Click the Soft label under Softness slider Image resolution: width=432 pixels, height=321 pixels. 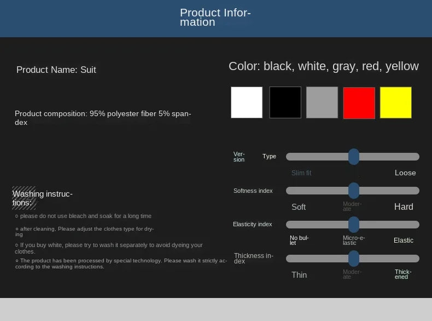(299, 207)
